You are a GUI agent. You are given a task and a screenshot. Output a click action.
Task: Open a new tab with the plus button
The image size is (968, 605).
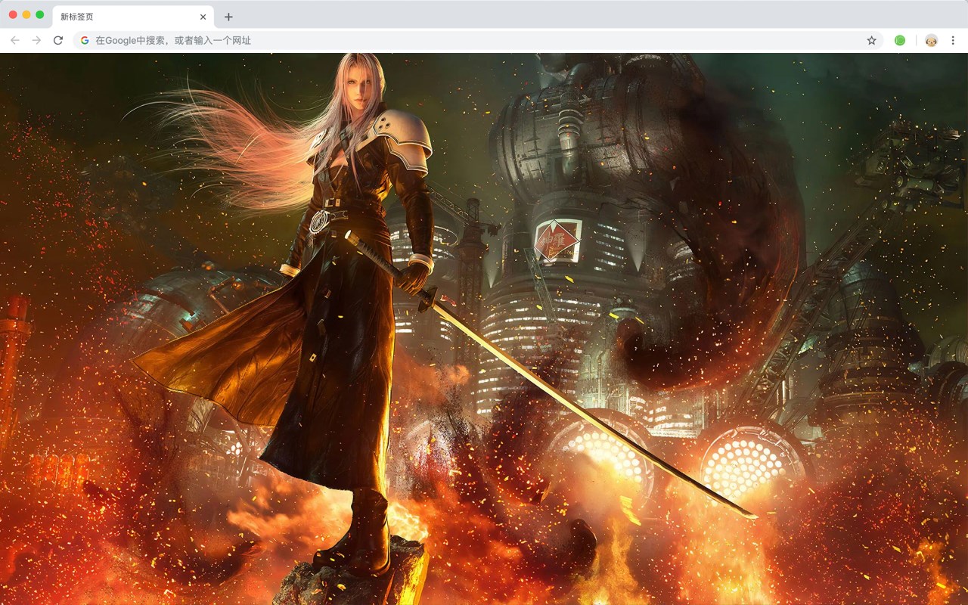[228, 17]
